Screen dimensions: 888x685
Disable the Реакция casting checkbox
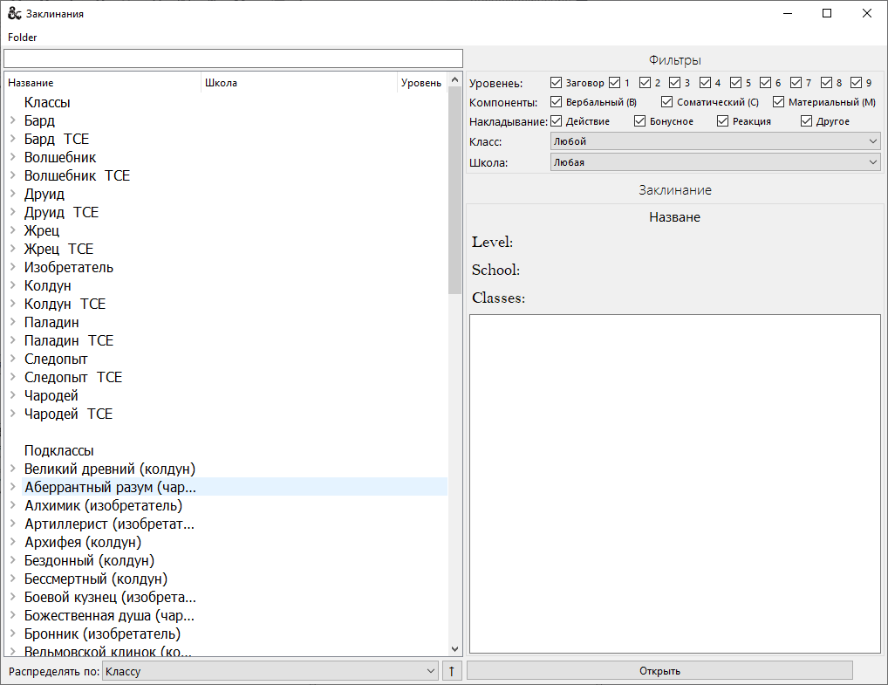722,121
